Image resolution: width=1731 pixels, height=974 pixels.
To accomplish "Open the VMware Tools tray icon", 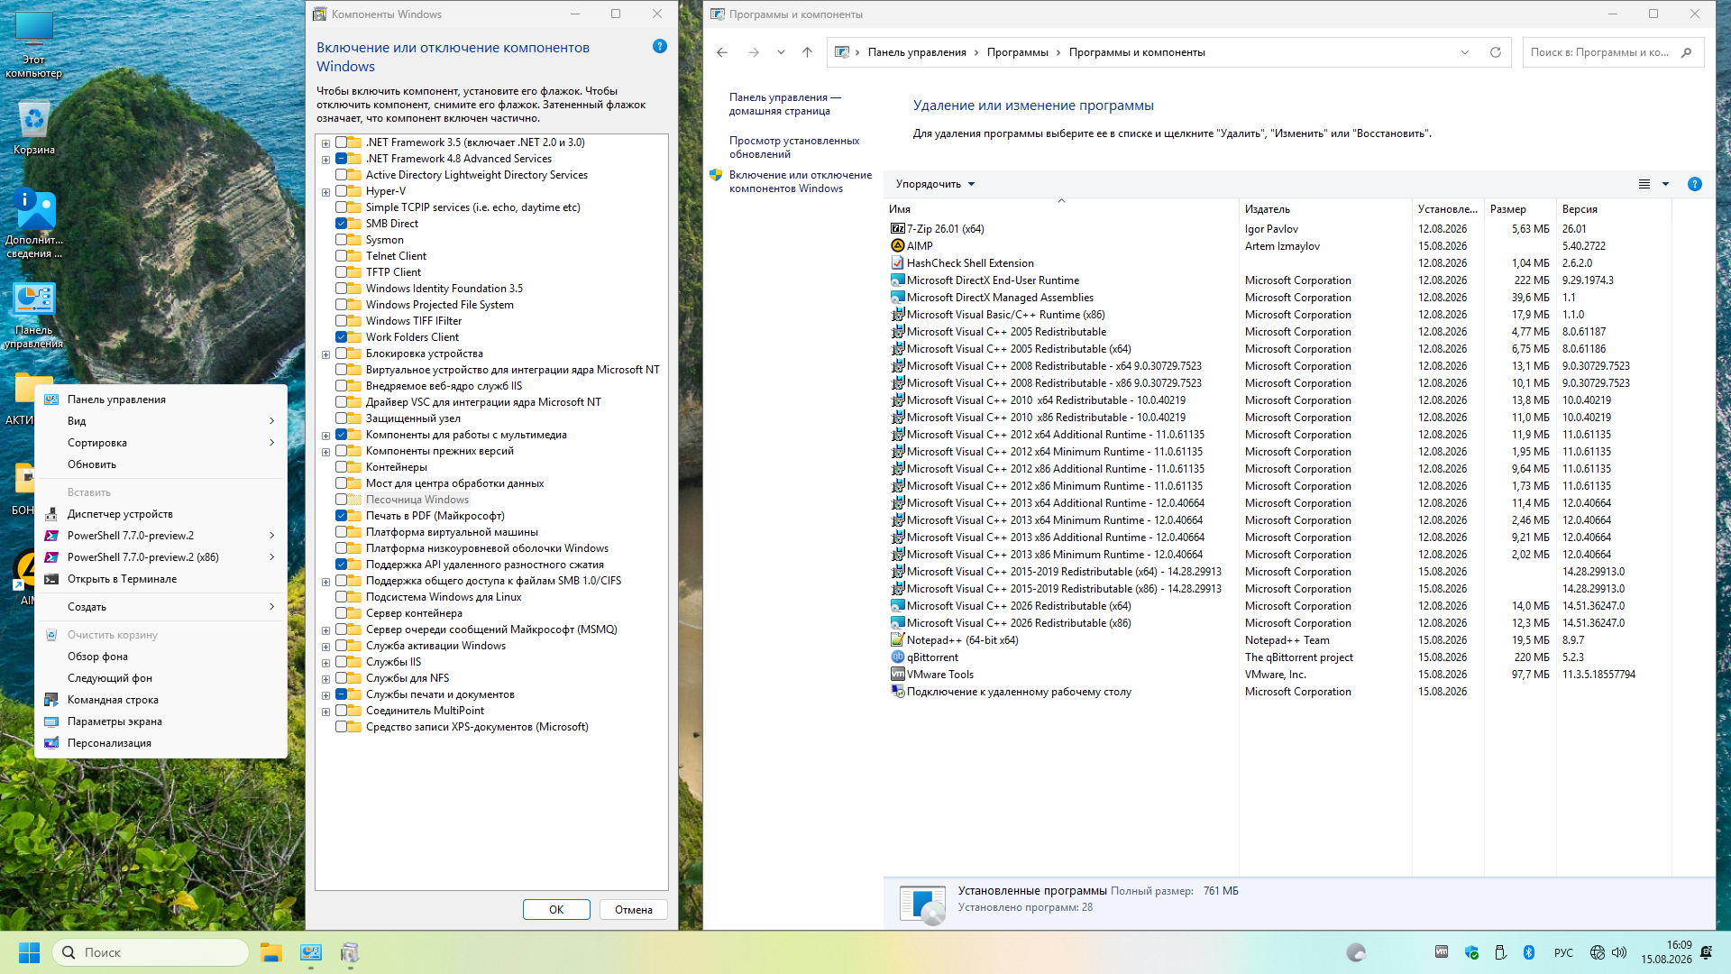I will (1442, 952).
